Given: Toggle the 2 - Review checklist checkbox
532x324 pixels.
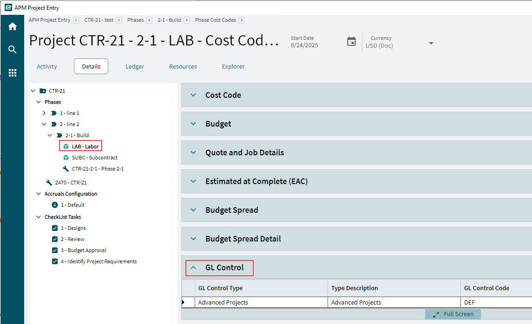Looking at the screenshot, I should [55, 239].
